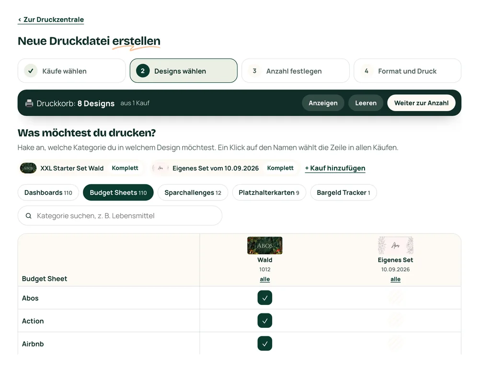Select all under the Wald column
The image size is (479, 368).
coord(265,279)
